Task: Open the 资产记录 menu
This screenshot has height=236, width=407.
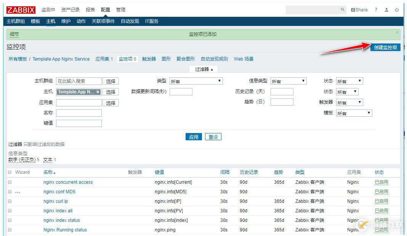Action: click(x=71, y=10)
